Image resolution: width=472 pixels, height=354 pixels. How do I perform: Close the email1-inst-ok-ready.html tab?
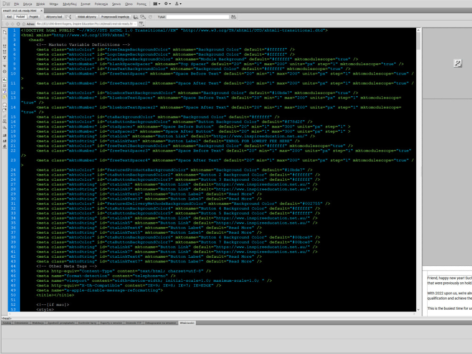[42, 10]
